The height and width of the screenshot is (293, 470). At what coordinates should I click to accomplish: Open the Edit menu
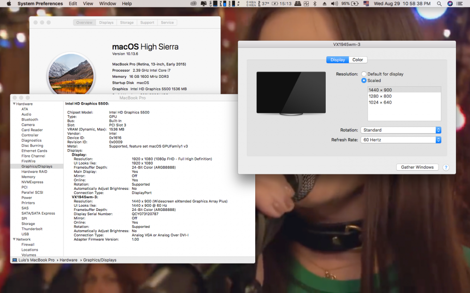tap(73, 4)
